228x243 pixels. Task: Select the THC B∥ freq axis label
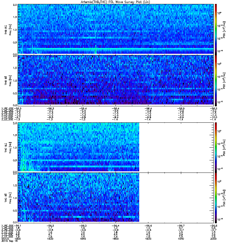click(x=8, y=198)
